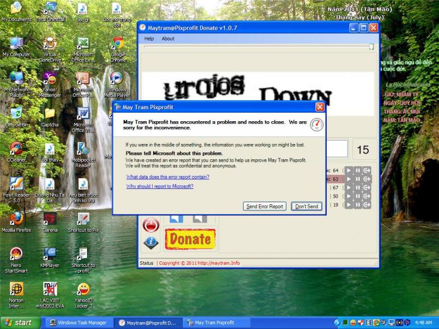Play the row numbered 64

348,170
